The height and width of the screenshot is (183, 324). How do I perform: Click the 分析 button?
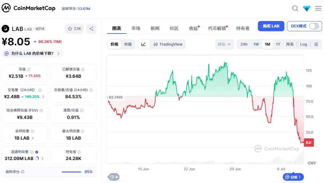293,177
